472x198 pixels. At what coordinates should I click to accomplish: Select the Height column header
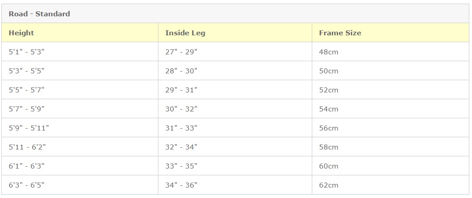point(21,33)
